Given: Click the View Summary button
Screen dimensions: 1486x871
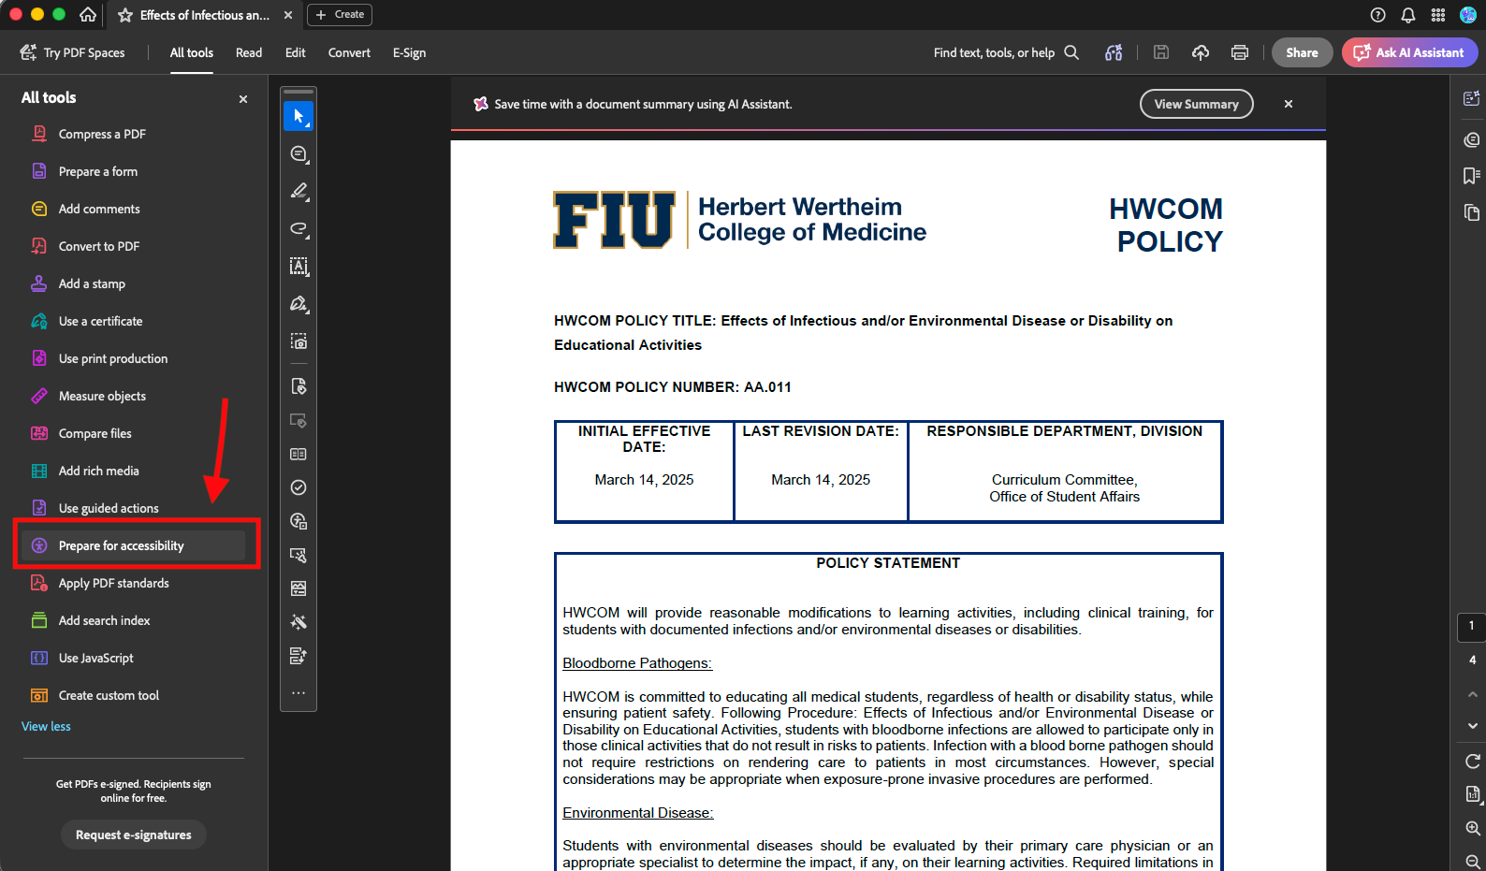Looking at the screenshot, I should pyautogui.click(x=1196, y=104).
